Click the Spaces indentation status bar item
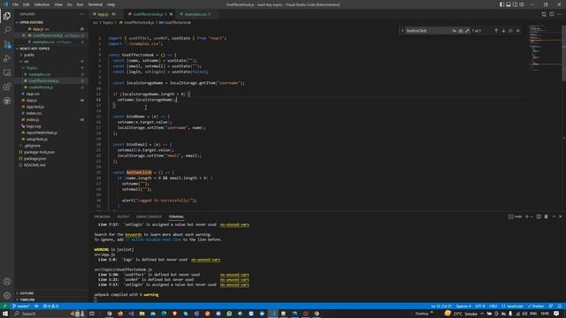Viewport: 566px width, 318px height. tap(463, 307)
